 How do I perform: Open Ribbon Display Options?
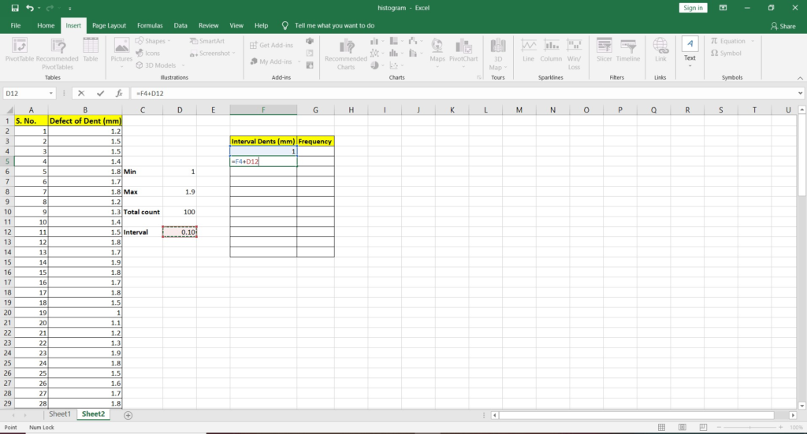pyautogui.click(x=723, y=8)
